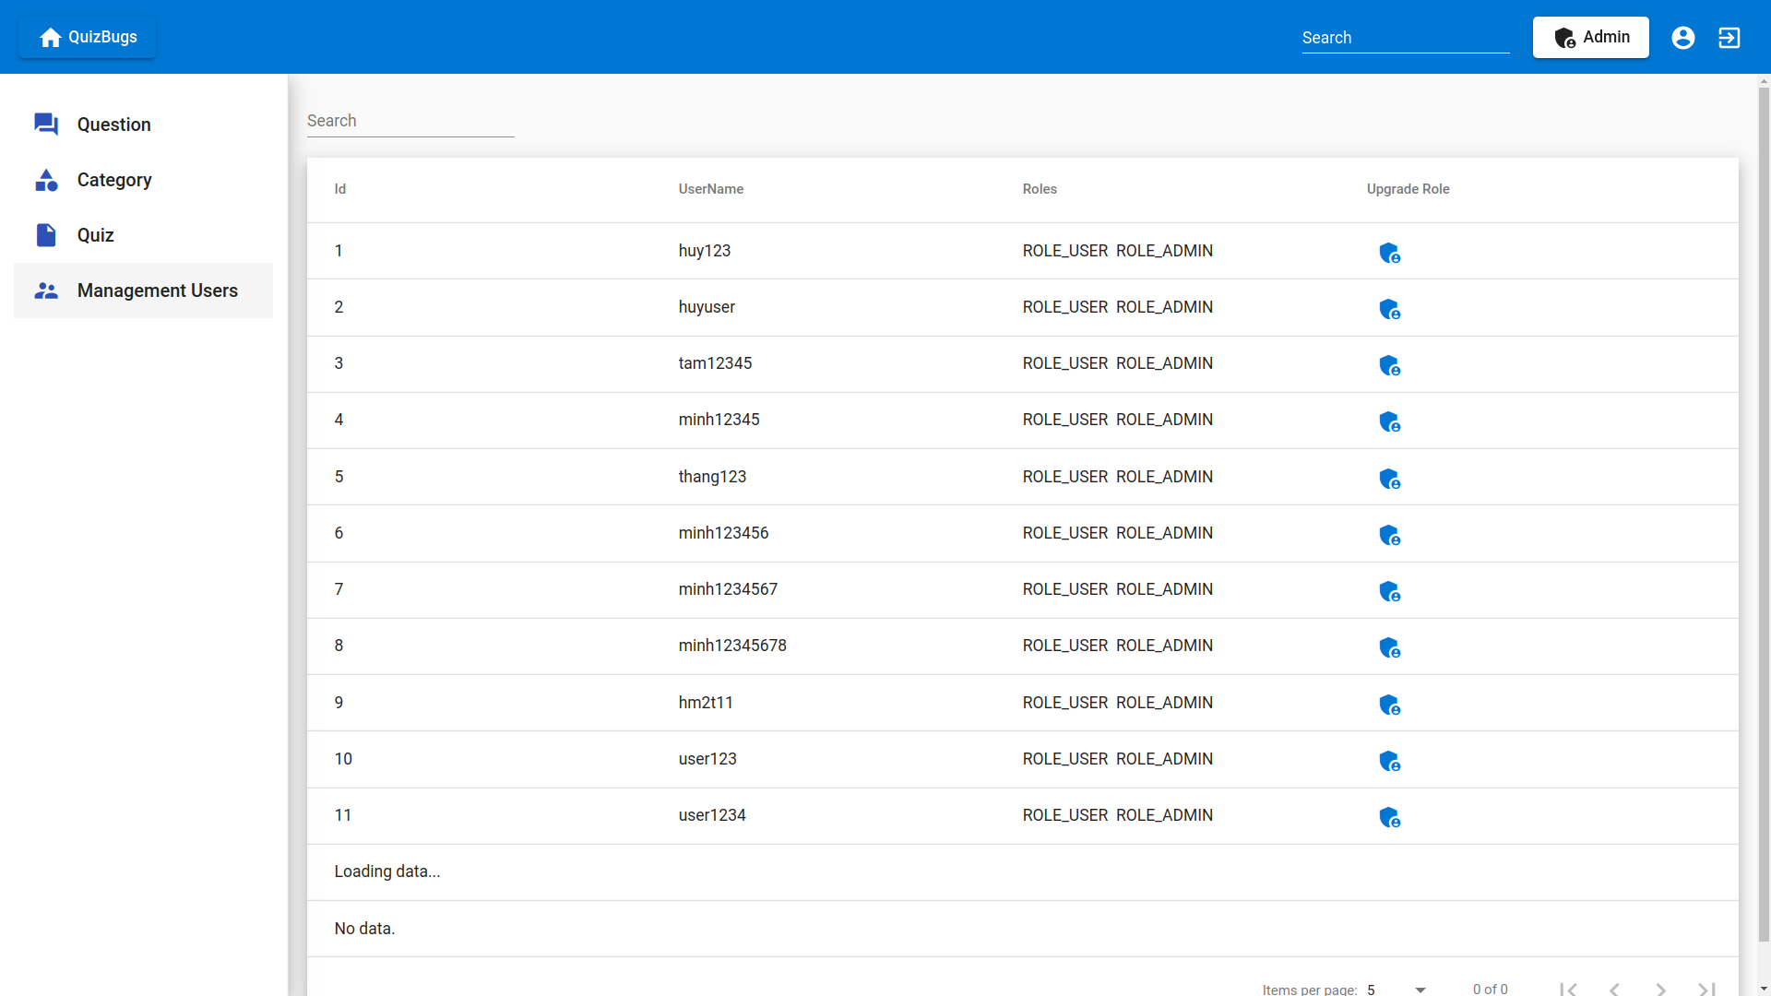Open the Admin panel button
This screenshot has width=1771, height=996.
click(1590, 37)
